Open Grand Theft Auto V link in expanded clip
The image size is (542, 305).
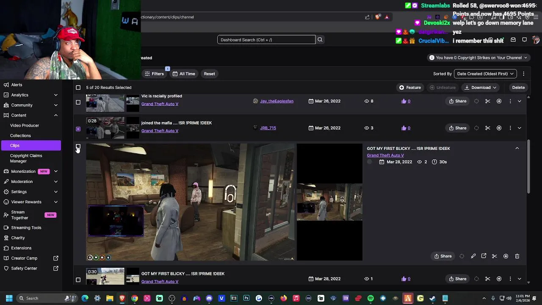(385, 155)
